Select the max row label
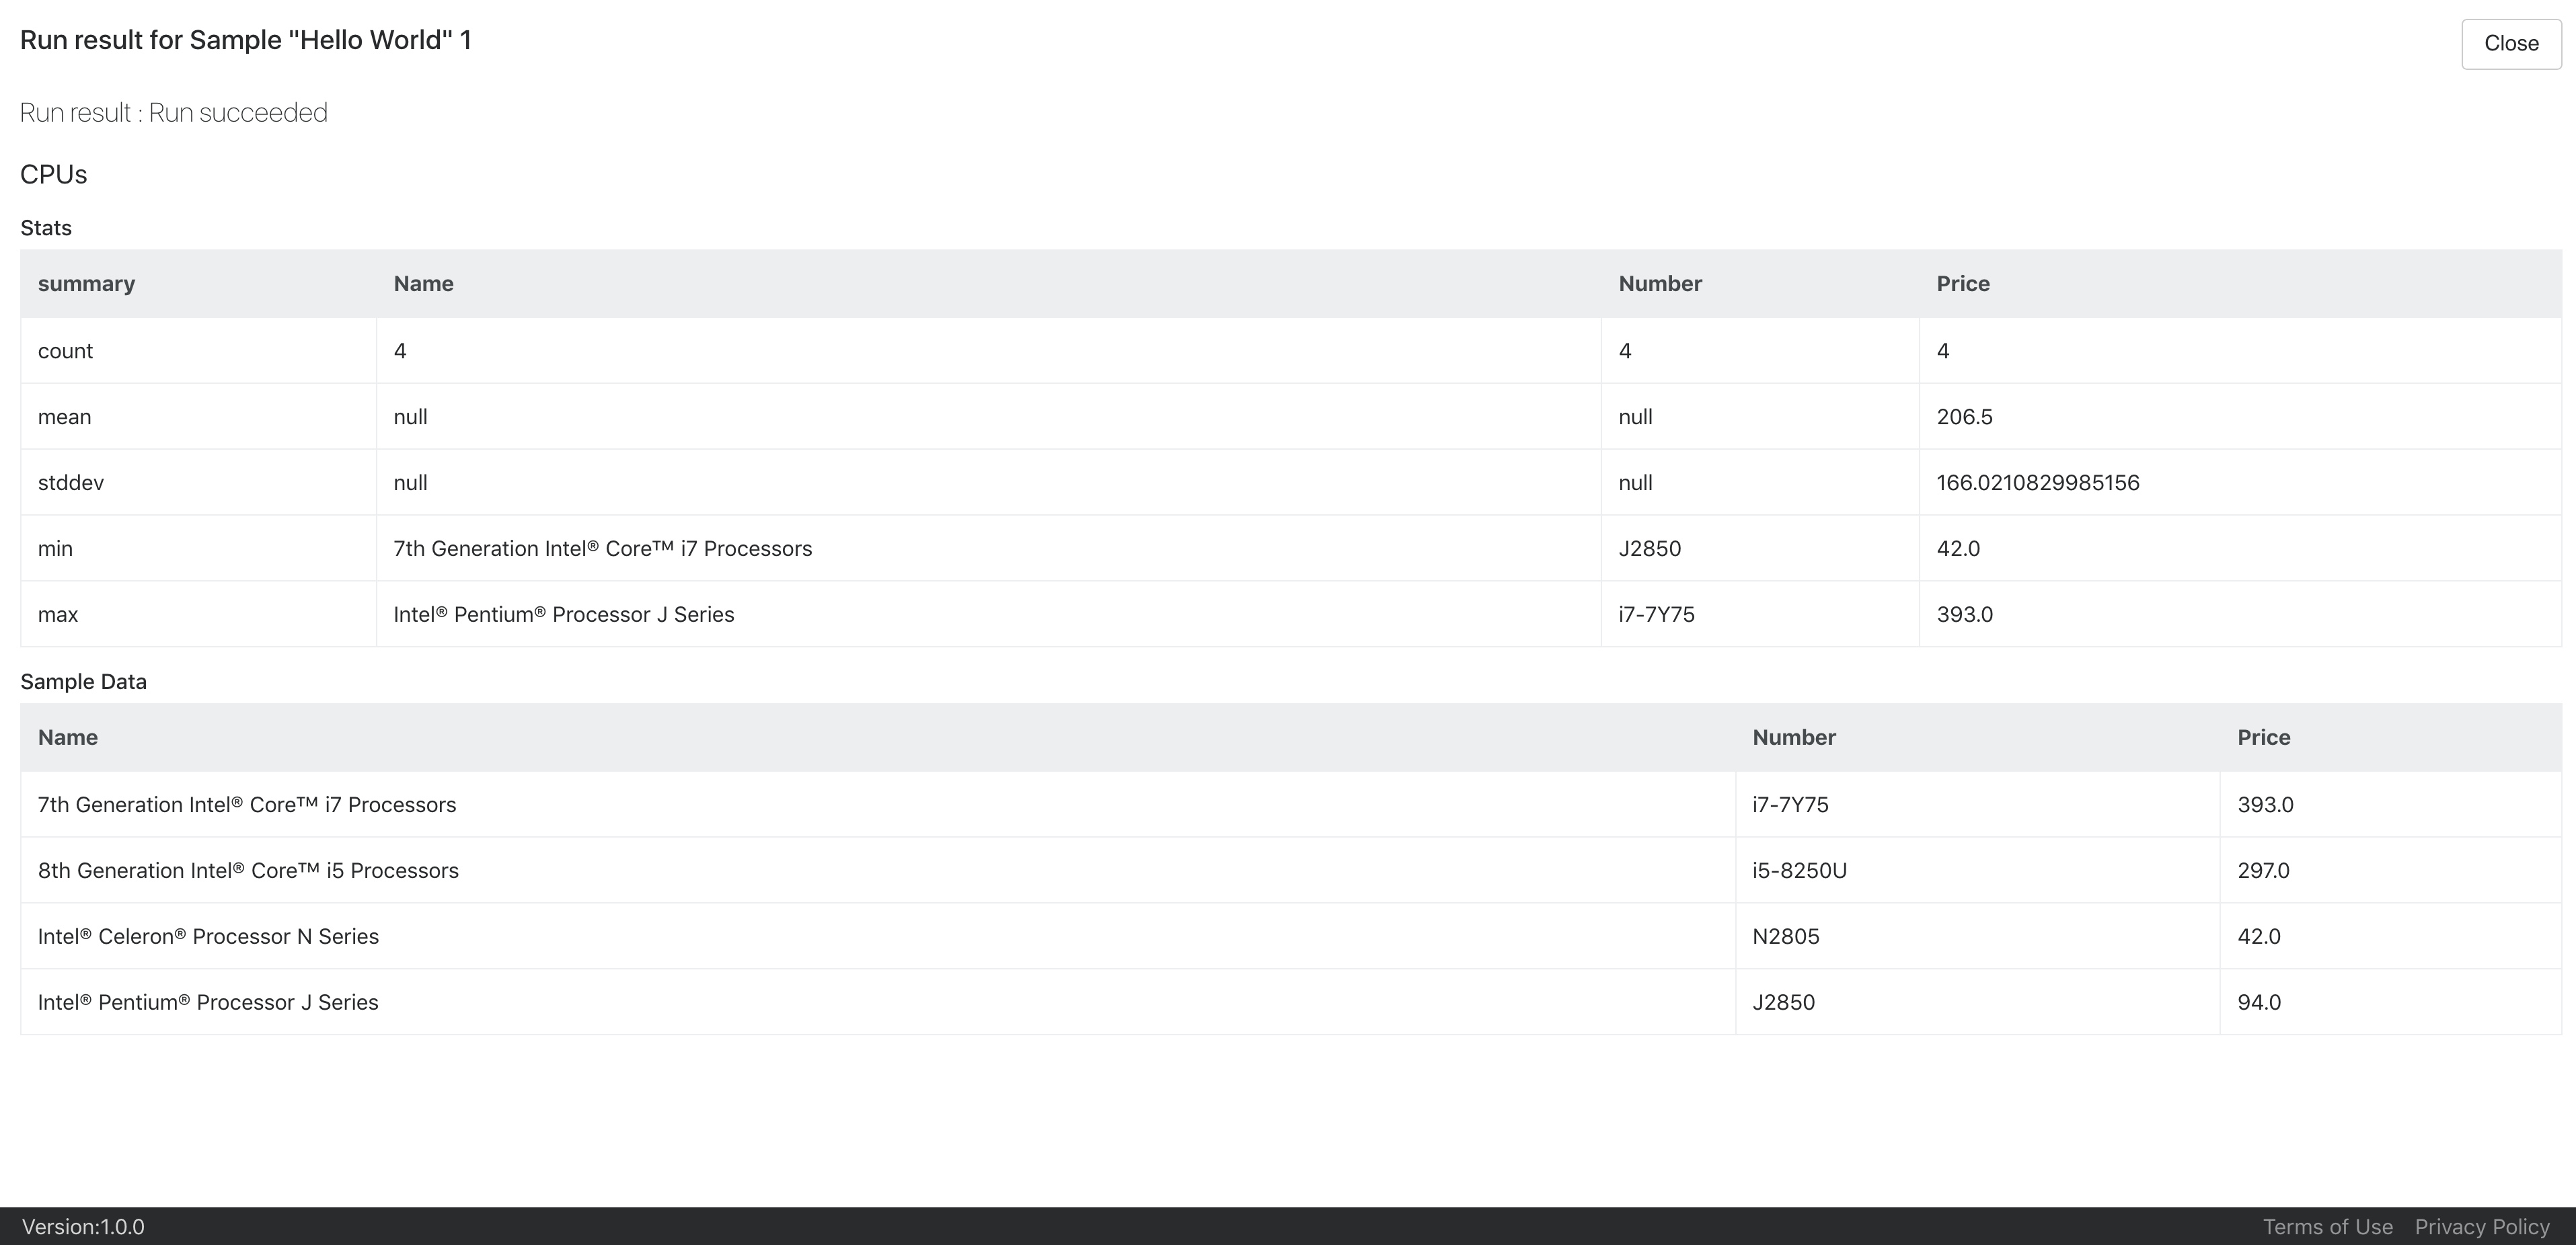The image size is (2576, 1245). (x=58, y=614)
